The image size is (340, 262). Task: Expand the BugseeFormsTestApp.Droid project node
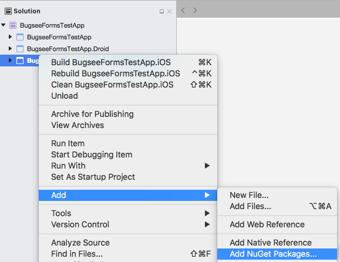click(10, 48)
